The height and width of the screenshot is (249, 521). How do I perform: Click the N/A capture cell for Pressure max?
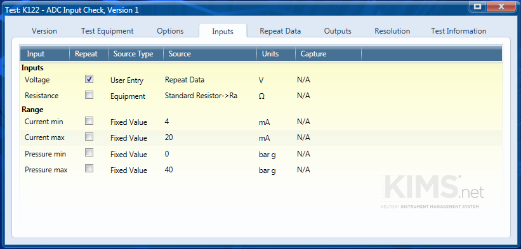pyautogui.click(x=303, y=170)
